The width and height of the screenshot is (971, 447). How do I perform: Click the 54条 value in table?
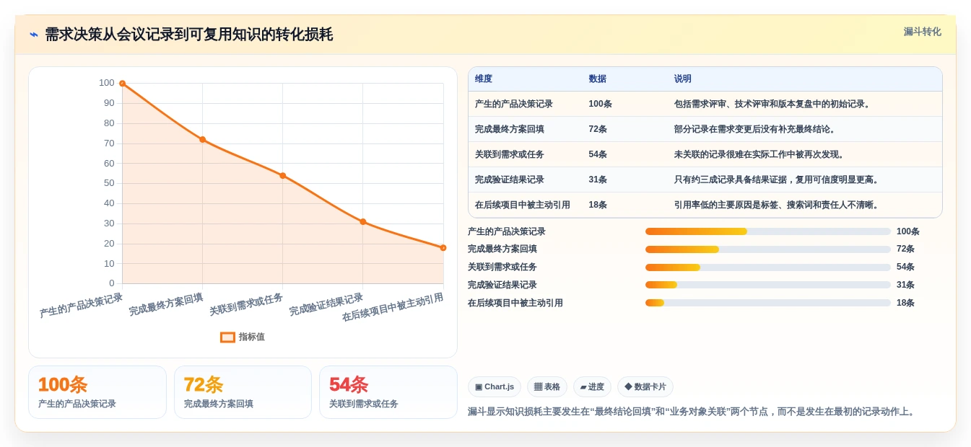pos(598,154)
